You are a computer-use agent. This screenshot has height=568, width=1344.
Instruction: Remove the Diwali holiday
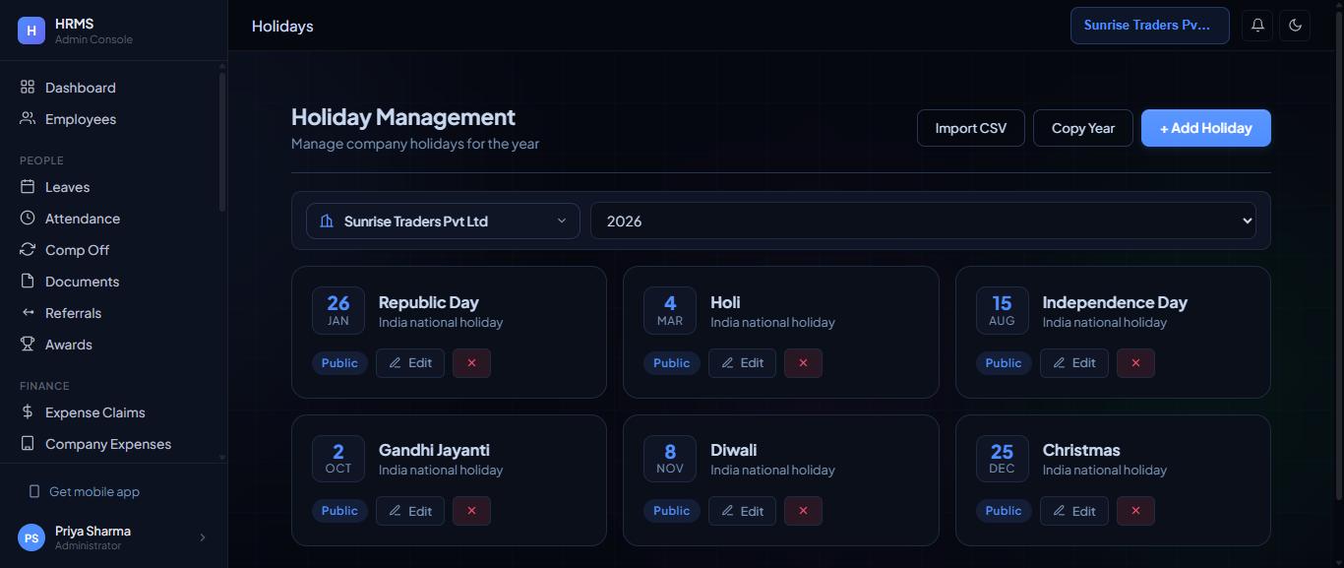coord(803,511)
